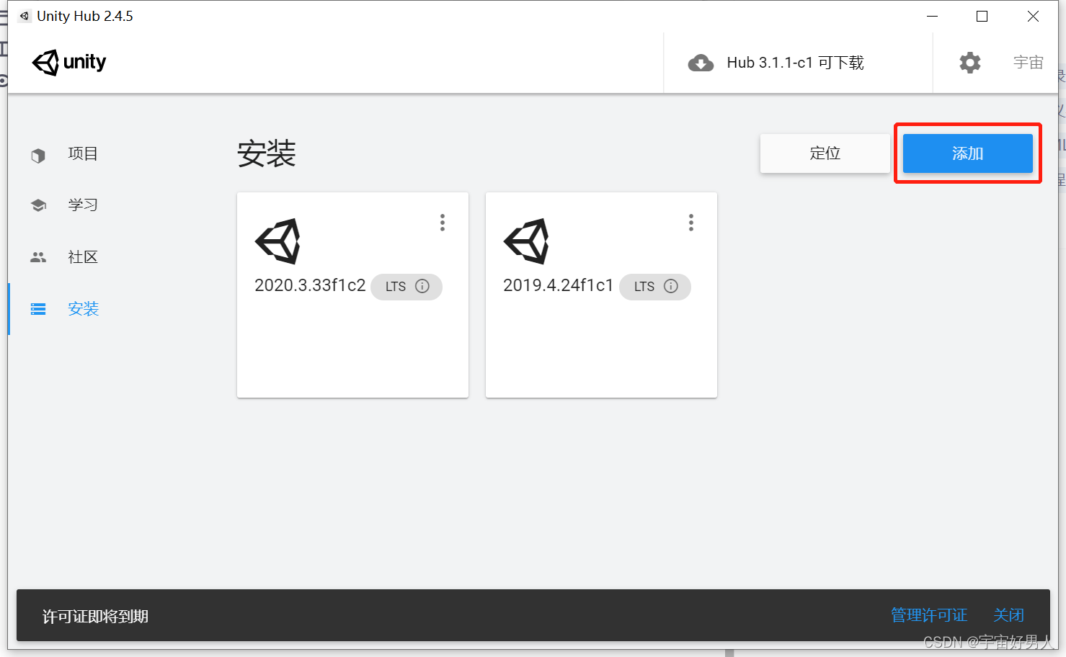Switch to the 学习 tab
Image resolution: width=1066 pixels, height=657 pixels.
coord(83,205)
